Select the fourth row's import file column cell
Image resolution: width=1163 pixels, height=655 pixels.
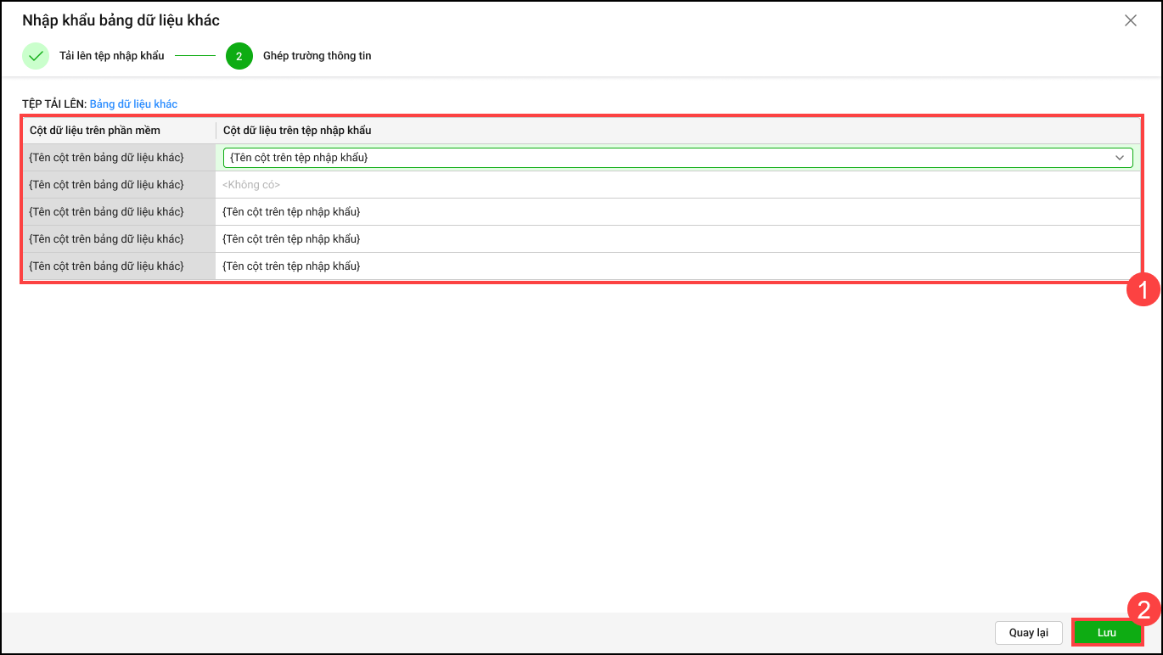click(677, 239)
